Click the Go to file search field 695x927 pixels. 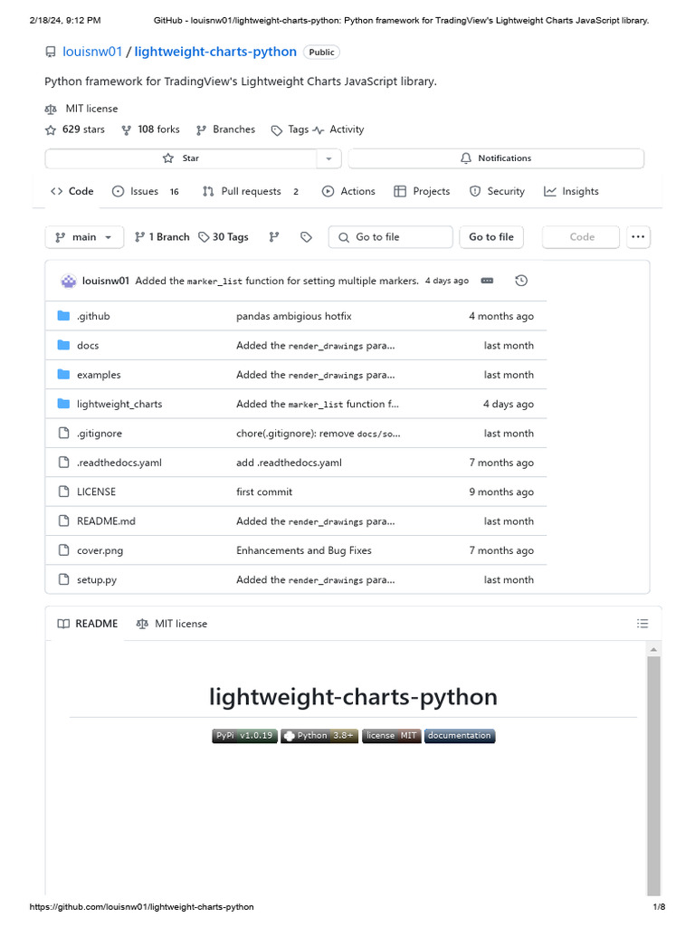[391, 237]
